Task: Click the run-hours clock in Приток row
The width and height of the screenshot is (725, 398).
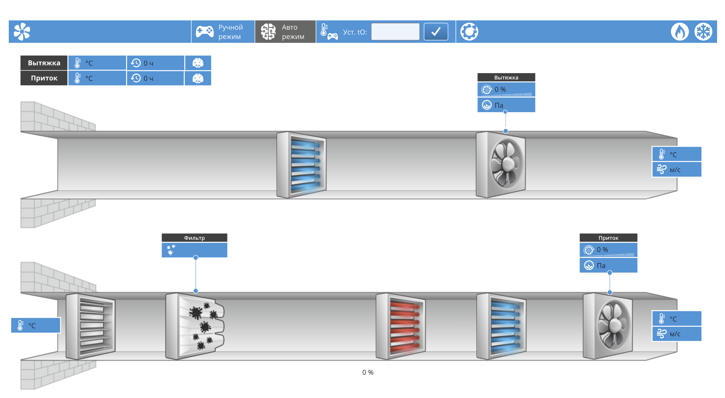Action: point(136,78)
